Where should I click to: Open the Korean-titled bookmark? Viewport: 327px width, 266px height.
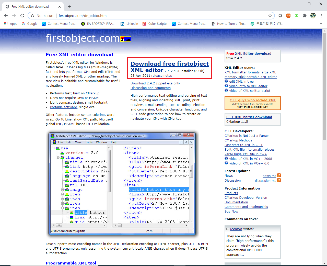click(267, 24)
